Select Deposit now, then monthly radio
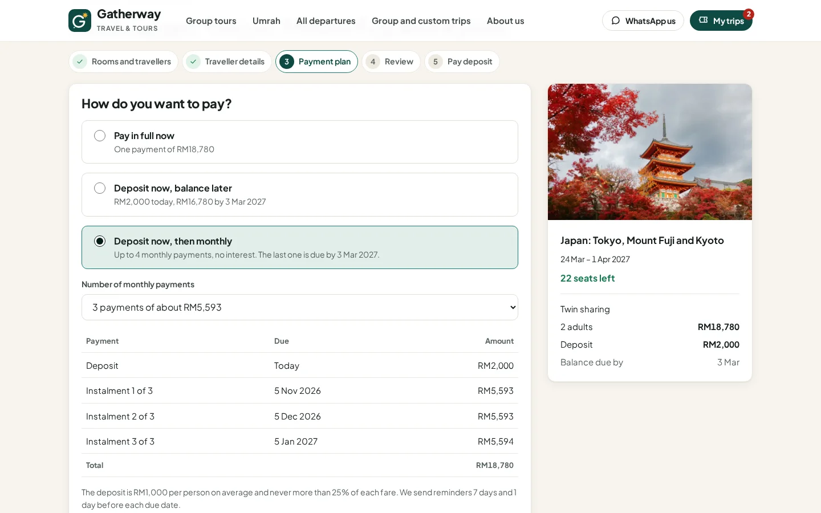 tap(100, 241)
